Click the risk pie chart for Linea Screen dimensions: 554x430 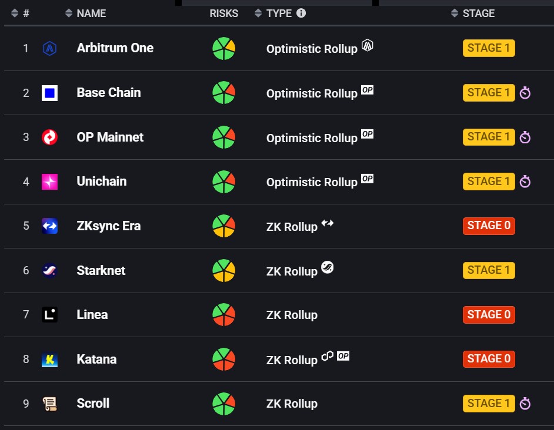[x=223, y=315]
